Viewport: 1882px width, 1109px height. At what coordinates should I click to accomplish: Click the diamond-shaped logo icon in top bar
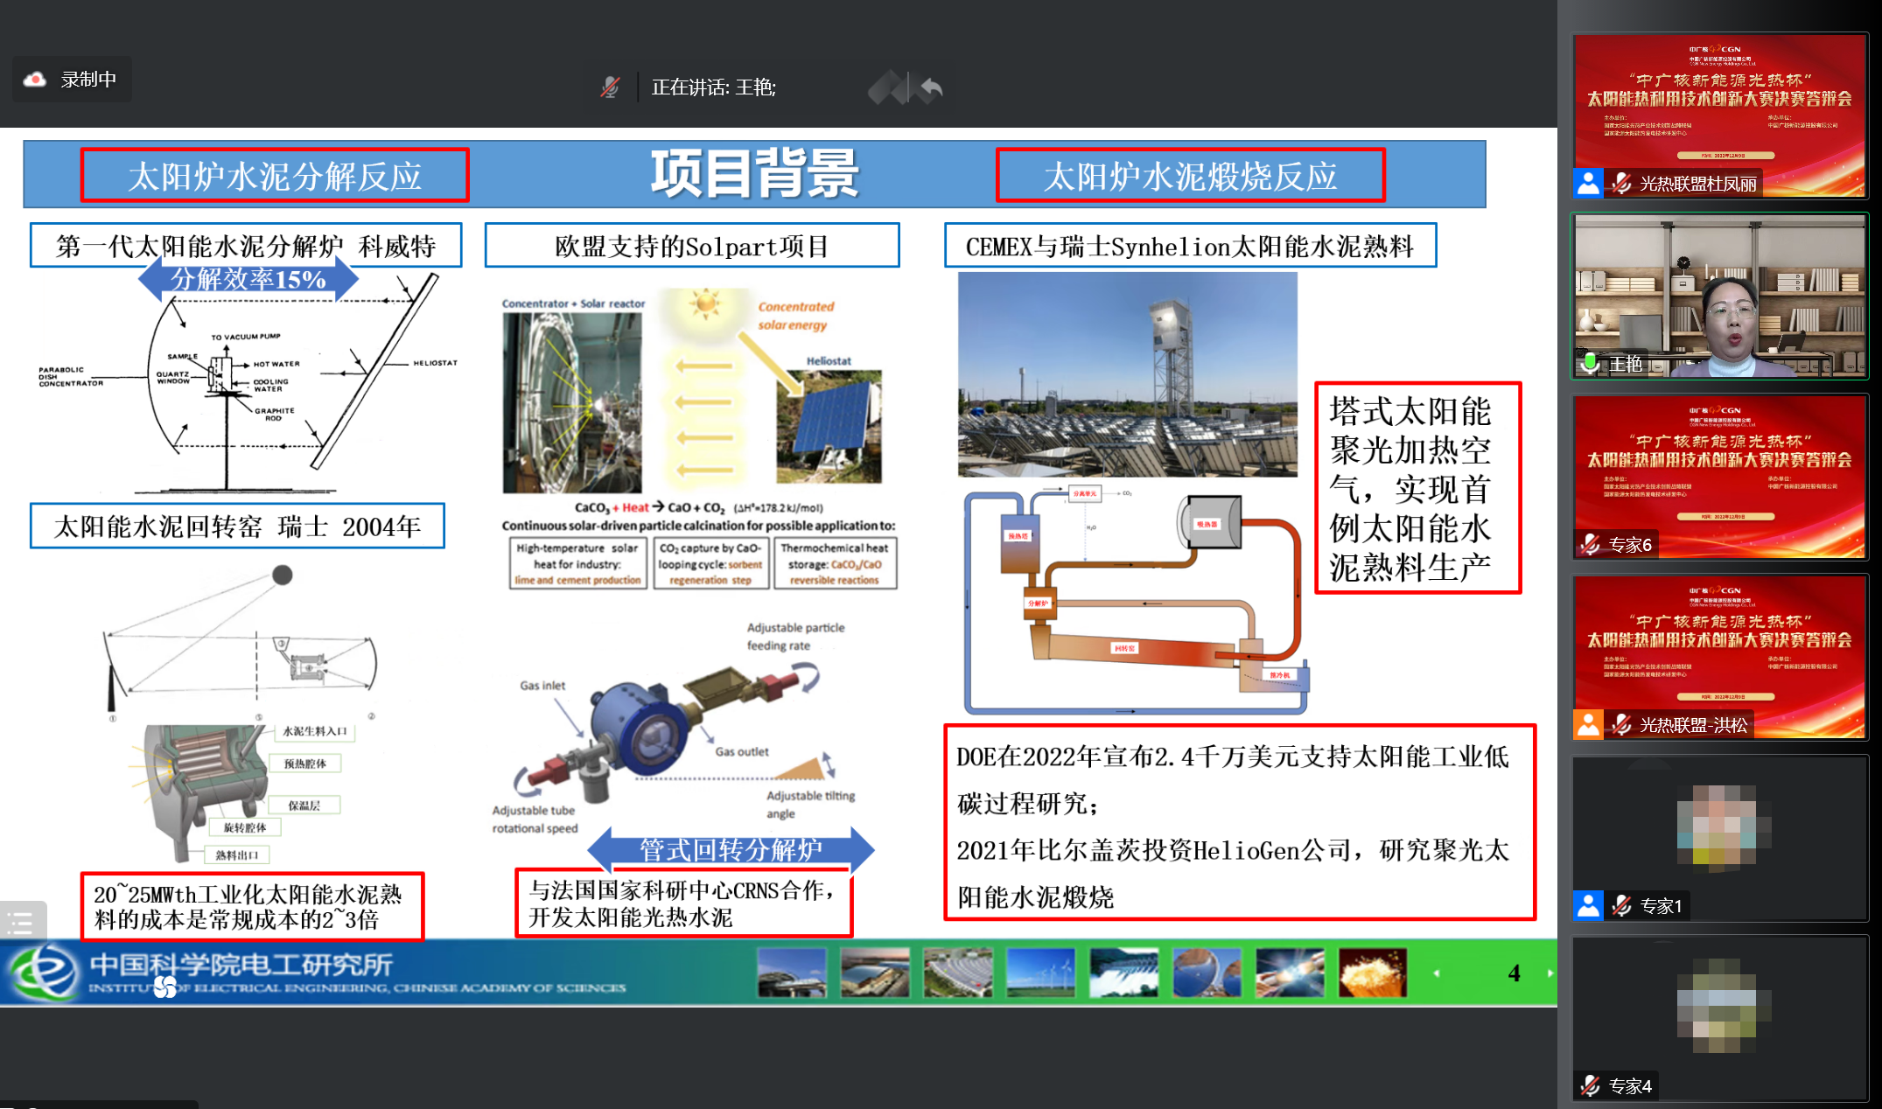pyautogui.click(x=890, y=87)
